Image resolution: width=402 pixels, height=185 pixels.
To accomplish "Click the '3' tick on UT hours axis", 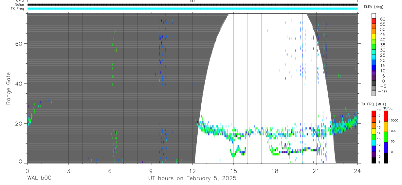I will click(68, 171).
